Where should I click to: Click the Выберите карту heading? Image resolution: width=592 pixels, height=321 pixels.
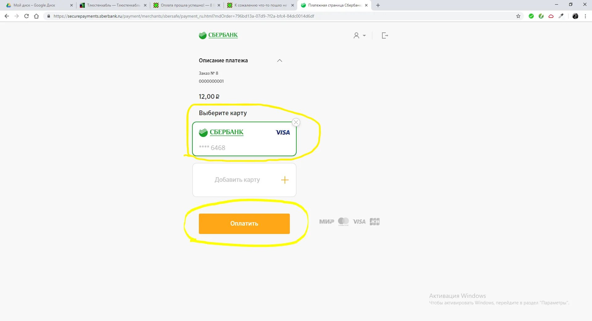tap(223, 113)
